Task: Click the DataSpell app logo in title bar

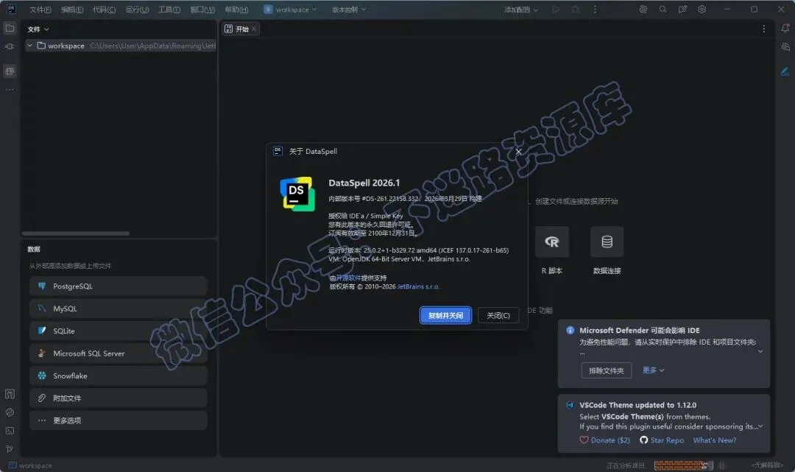Action: (x=10, y=9)
